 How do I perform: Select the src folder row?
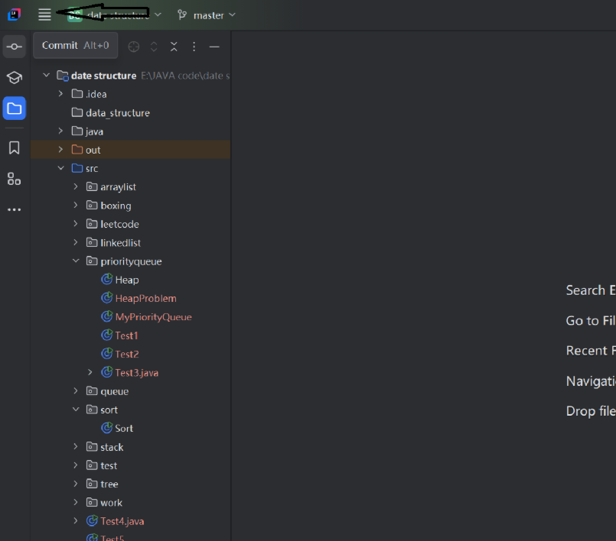pyautogui.click(x=130, y=168)
